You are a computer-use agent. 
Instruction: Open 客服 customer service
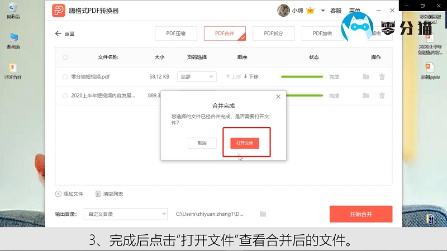(336, 11)
